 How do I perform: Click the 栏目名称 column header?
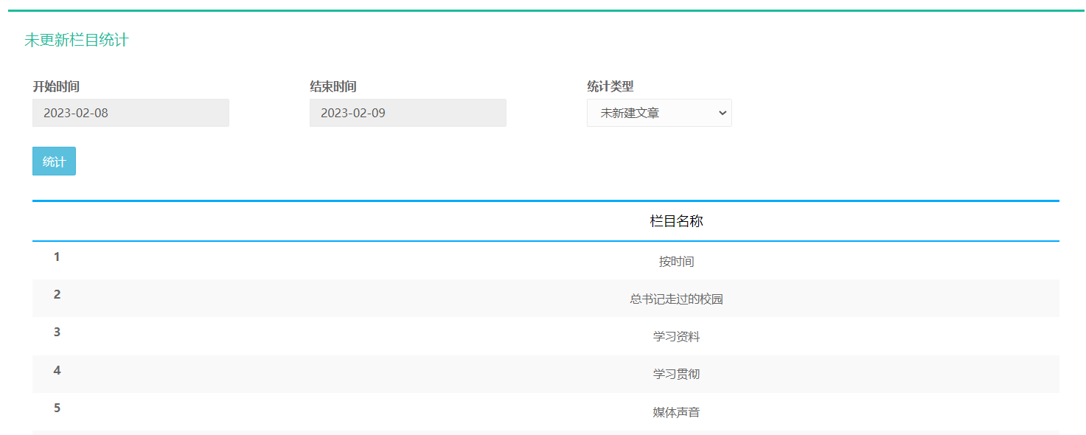click(676, 221)
